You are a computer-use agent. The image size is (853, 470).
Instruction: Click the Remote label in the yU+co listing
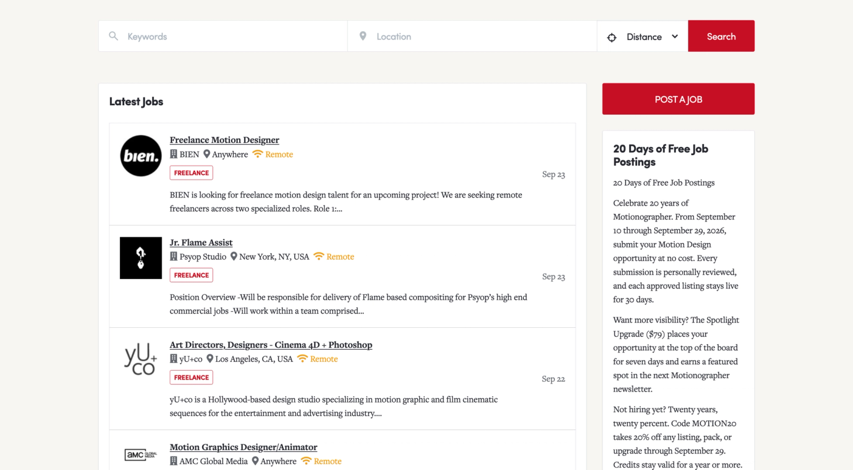(x=324, y=359)
